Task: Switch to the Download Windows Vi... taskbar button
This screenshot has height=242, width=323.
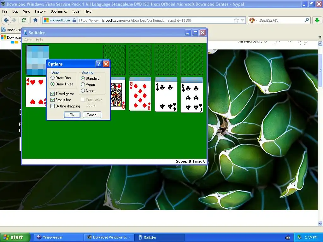Action: (109, 237)
